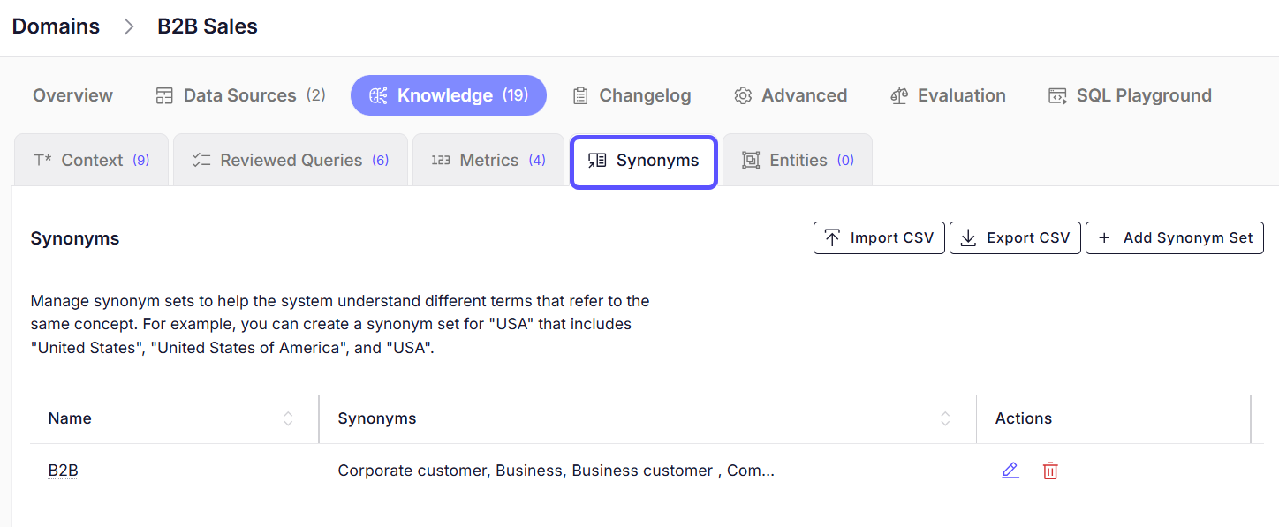Screen dimensions: 1279x527
Task: Select the gear icon on the Advanced tab
Action: pos(743,94)
